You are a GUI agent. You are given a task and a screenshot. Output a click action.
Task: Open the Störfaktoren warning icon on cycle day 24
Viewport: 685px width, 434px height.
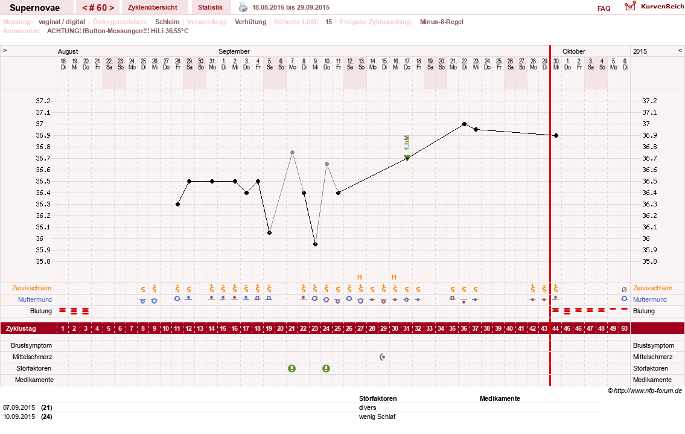[x=326, y=368]
